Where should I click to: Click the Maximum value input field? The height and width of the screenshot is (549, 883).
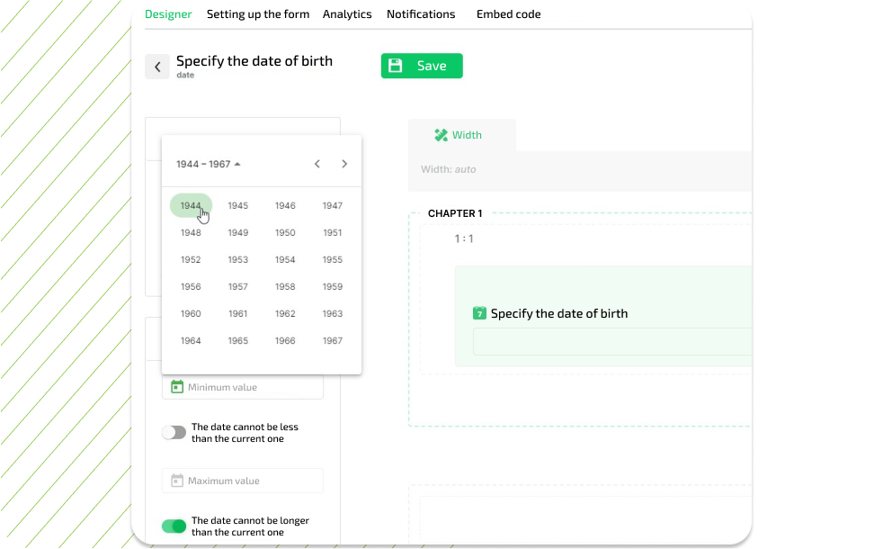coord(252,481)
